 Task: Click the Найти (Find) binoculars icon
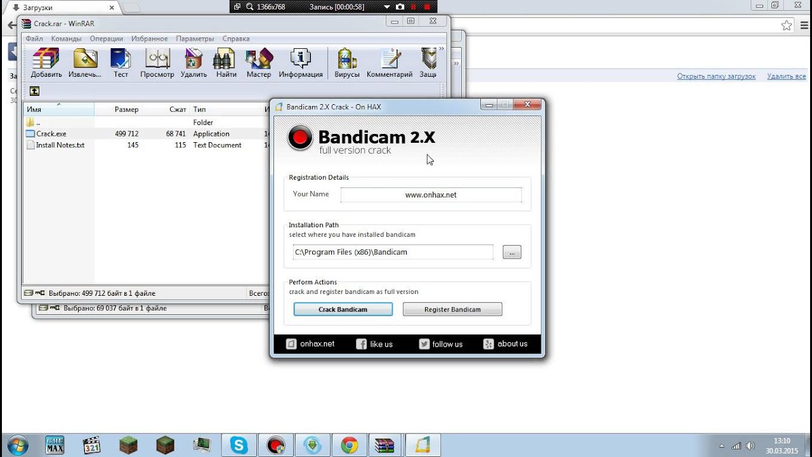(226, 63)
